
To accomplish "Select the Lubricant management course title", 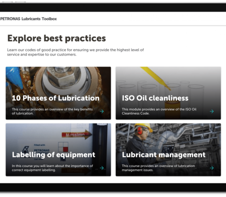I will coord(164,155).
